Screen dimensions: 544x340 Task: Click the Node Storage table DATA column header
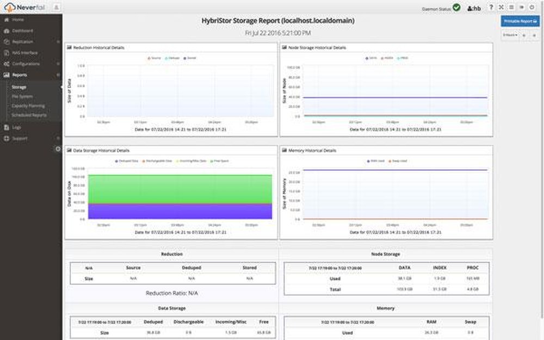pos(405,268)
